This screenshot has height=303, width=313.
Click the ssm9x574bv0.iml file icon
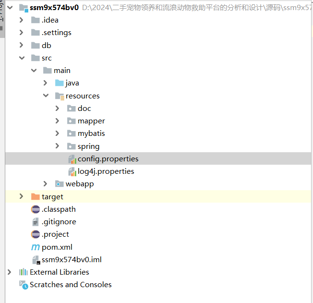35,260
